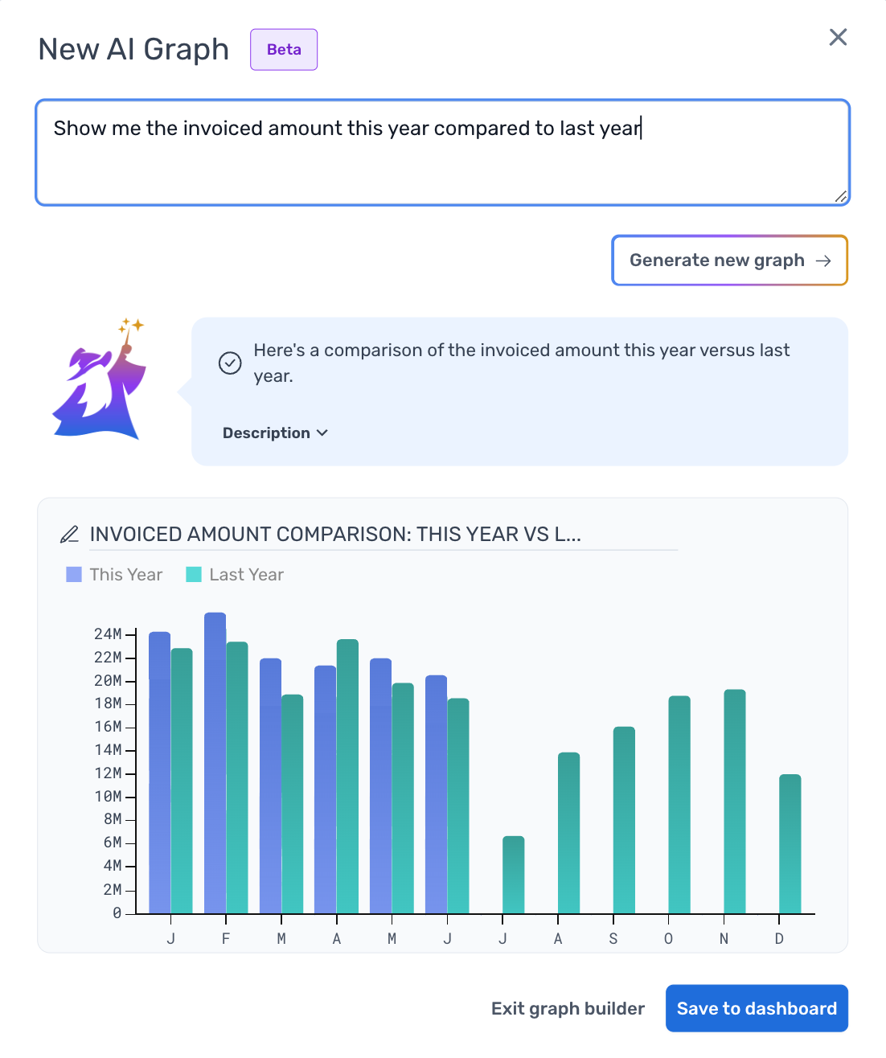Click the wizard mascot illustration
886x1058 pixels.
click(x=100, y=379)
